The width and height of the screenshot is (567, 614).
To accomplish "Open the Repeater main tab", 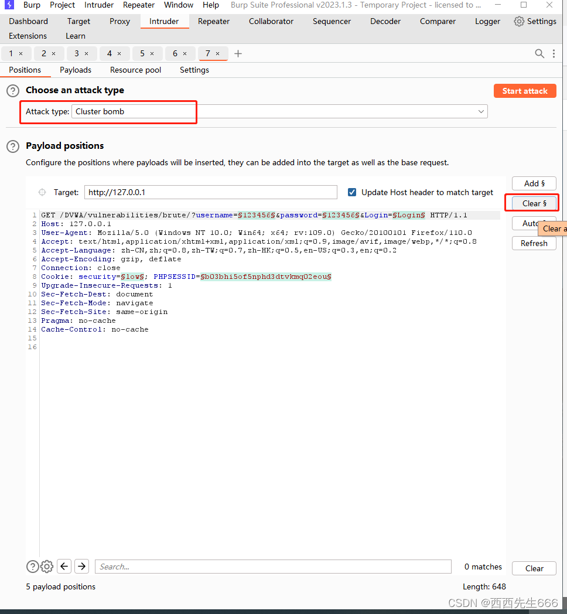I will (214, 21).
